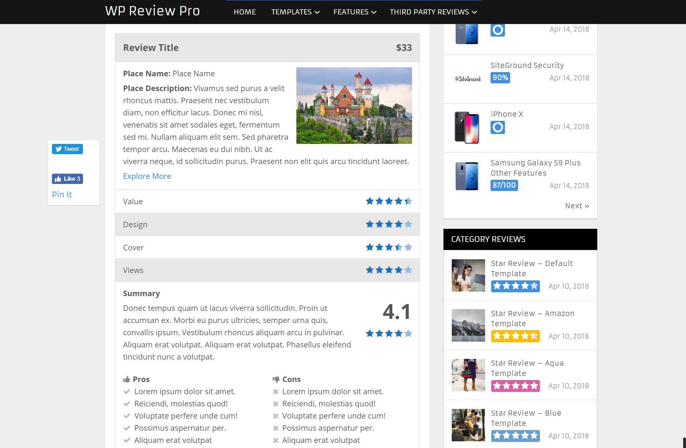Click the iPhone X circular rating icon
This screenshot has height=448, width=686.
(x=498, y=127)
